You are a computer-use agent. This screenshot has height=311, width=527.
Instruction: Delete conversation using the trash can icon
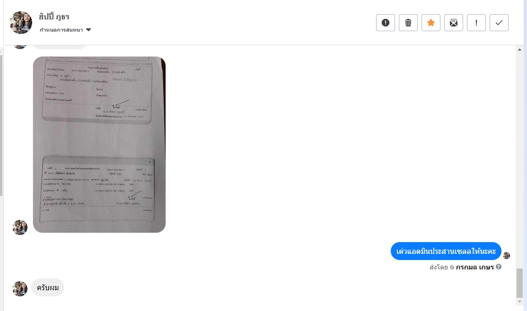click(x=408, y=23)
